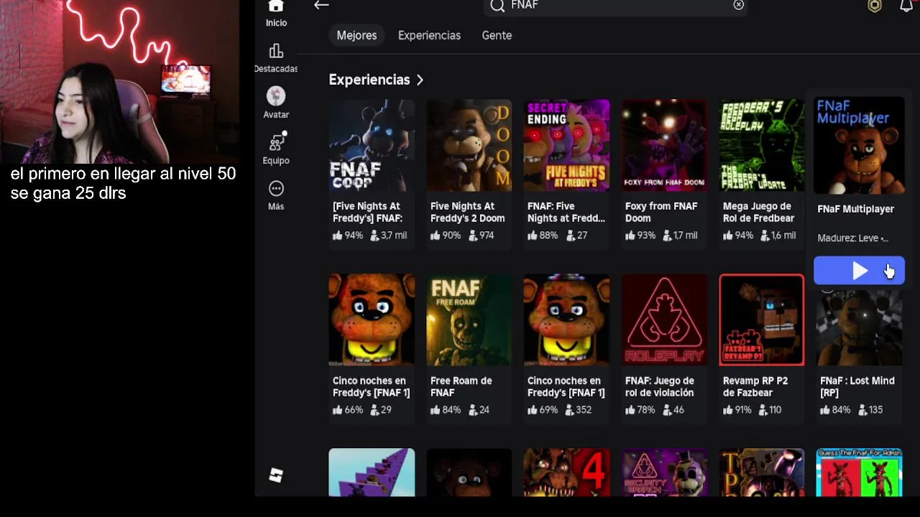Play FNaF Multiplayer with blue button

859,271
